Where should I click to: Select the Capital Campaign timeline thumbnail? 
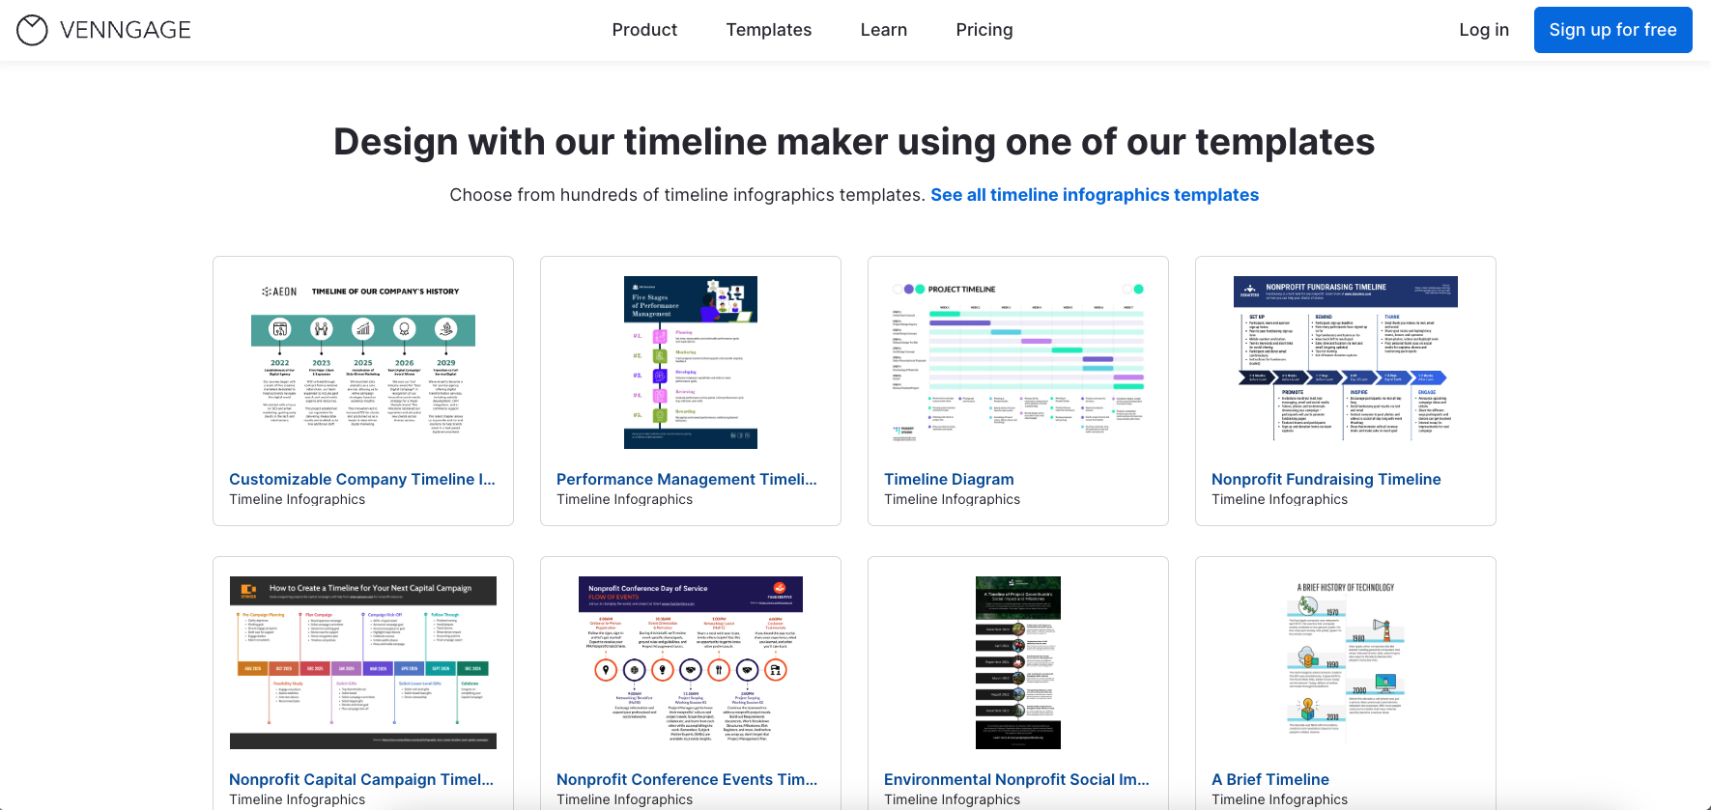[x=363, y=662]
